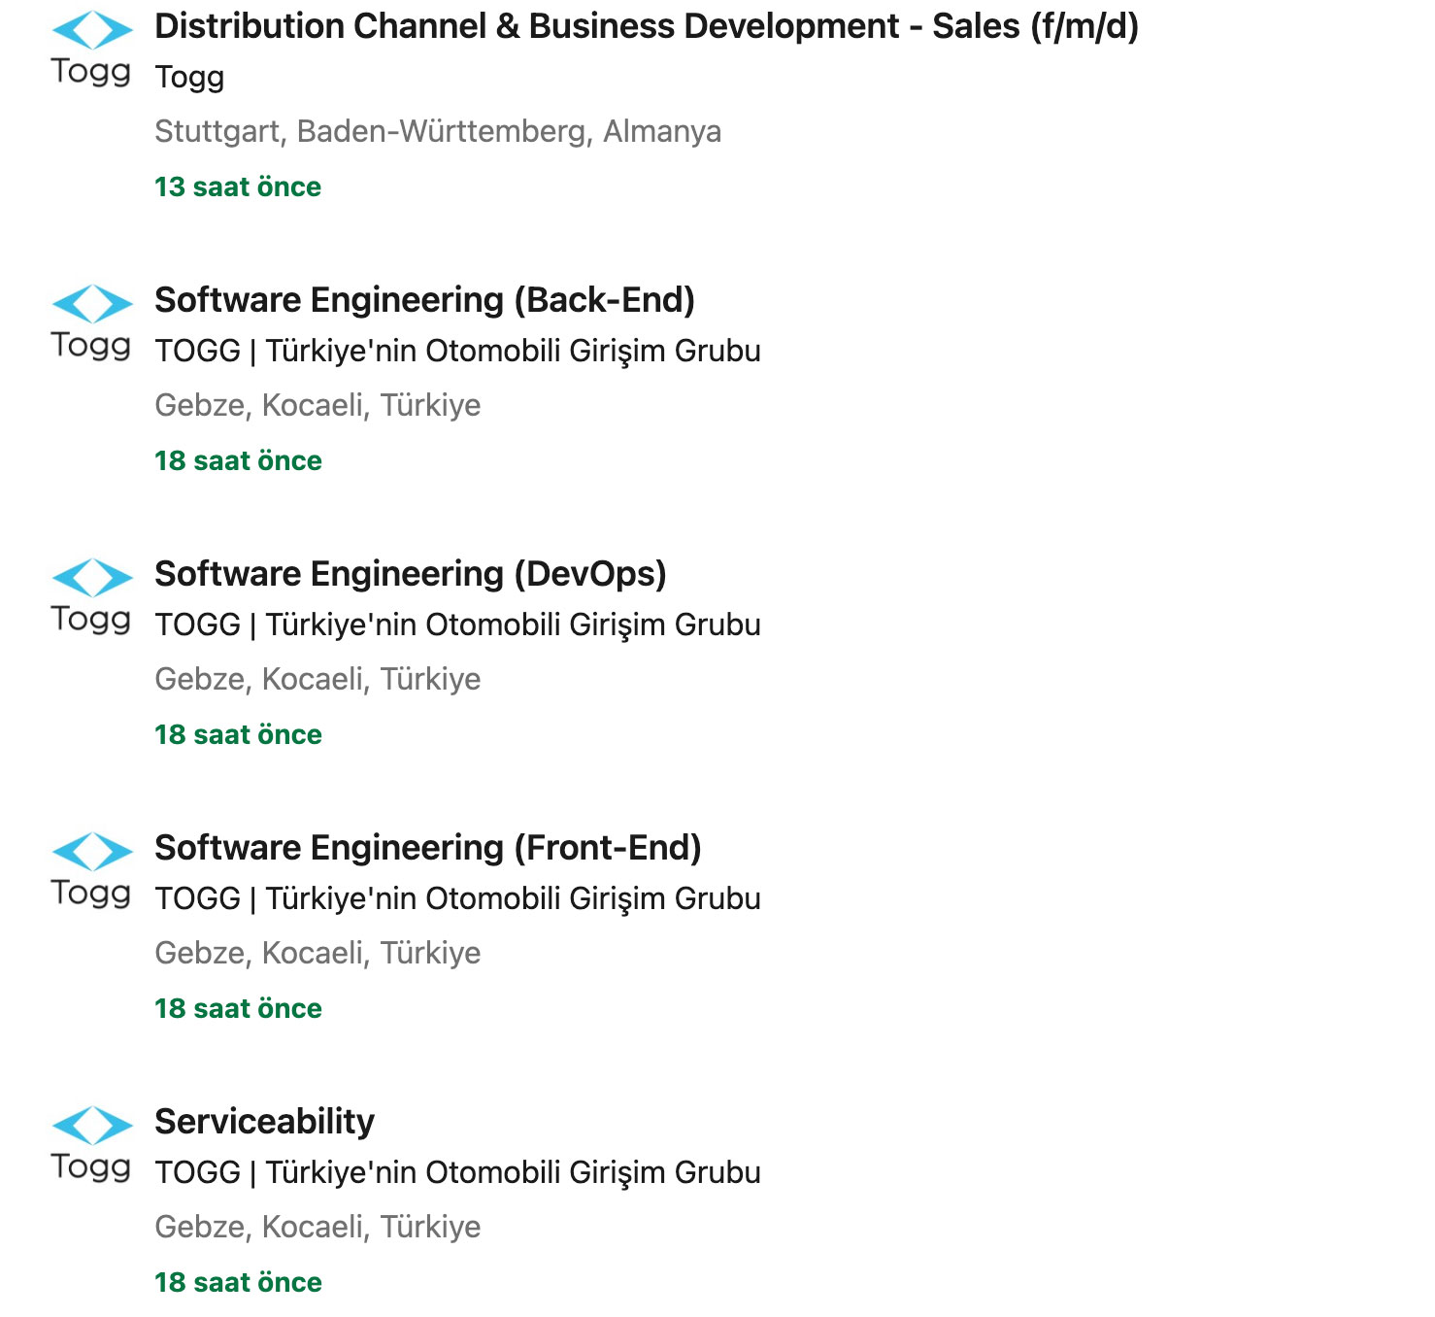Click company name Togg under Distribution job
The width and height of the screenshot is (1435, 1317).
189,77
